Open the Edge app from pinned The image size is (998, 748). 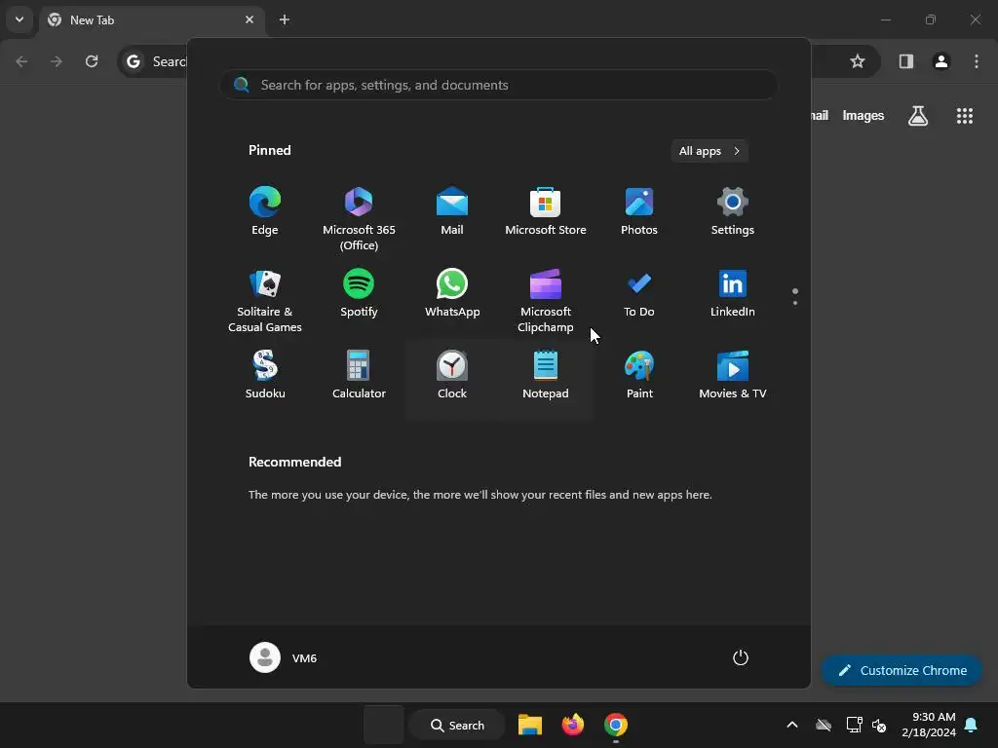[x=265, y=211]
